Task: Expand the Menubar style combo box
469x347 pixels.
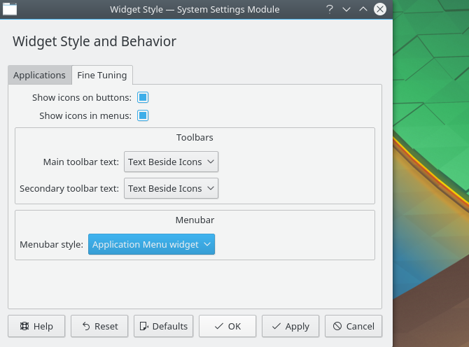Action: tap(151, 244)
